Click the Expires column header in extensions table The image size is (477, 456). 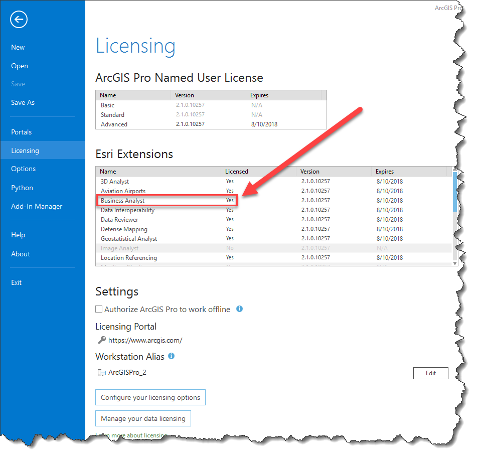(409, 172)
